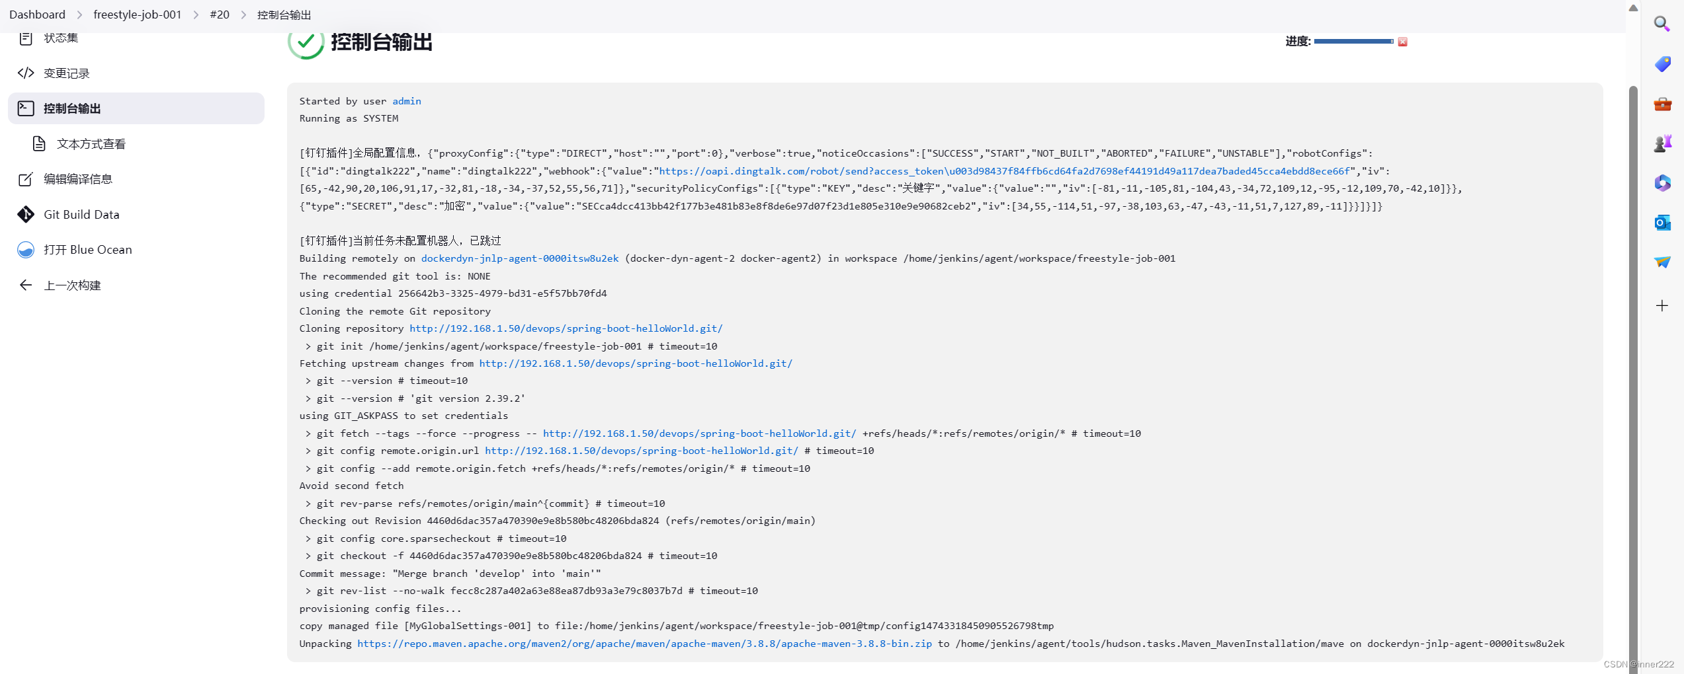Click 'Cloning the remote Git repository' line
The image size is (1684, 674).
click(395, 311)
